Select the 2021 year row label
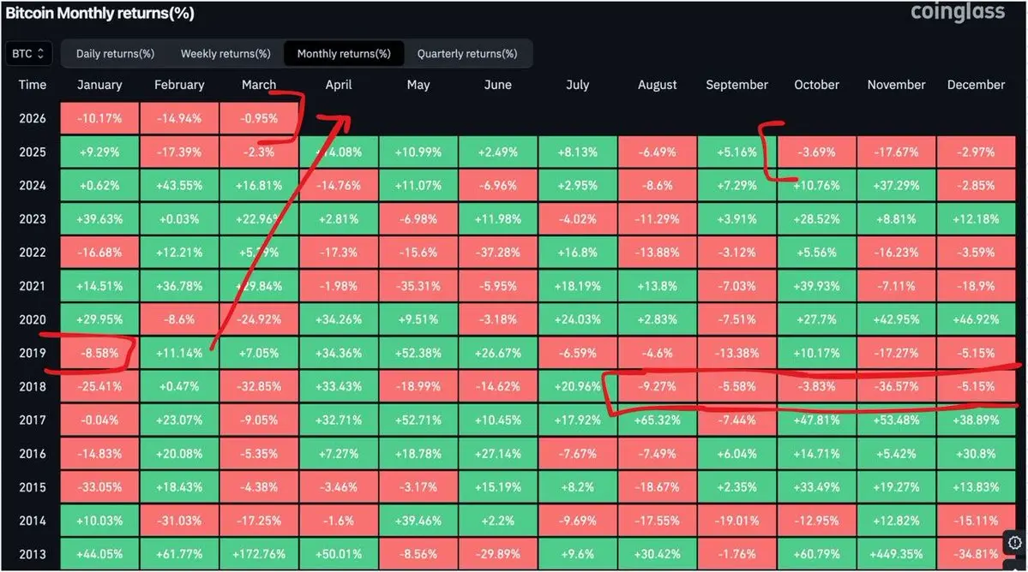This screenshot has height=572, width=1028. pyautogui.click(x=33, y=286)
